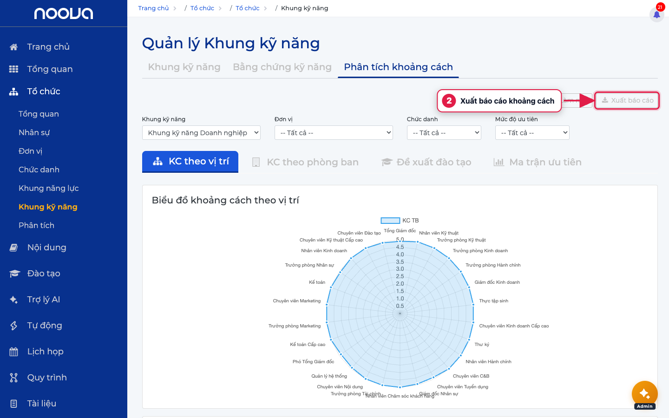This screenshot has height=418, width=669.
Task: Open Tổng quan submenu under Tổ chức
Action: [39, 114]
